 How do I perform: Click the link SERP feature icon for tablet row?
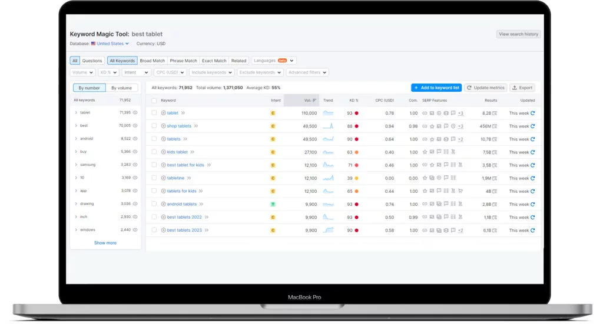(425, 113)
